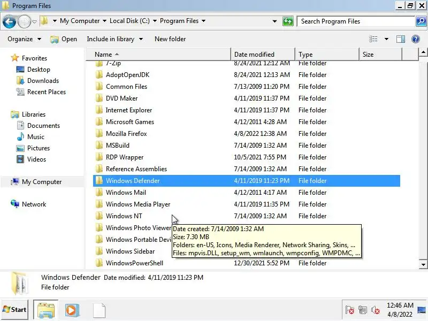Click the scrollbar down arrow
Image resolution: width=428 pixels, height=321 pixels.
point(423,264)
